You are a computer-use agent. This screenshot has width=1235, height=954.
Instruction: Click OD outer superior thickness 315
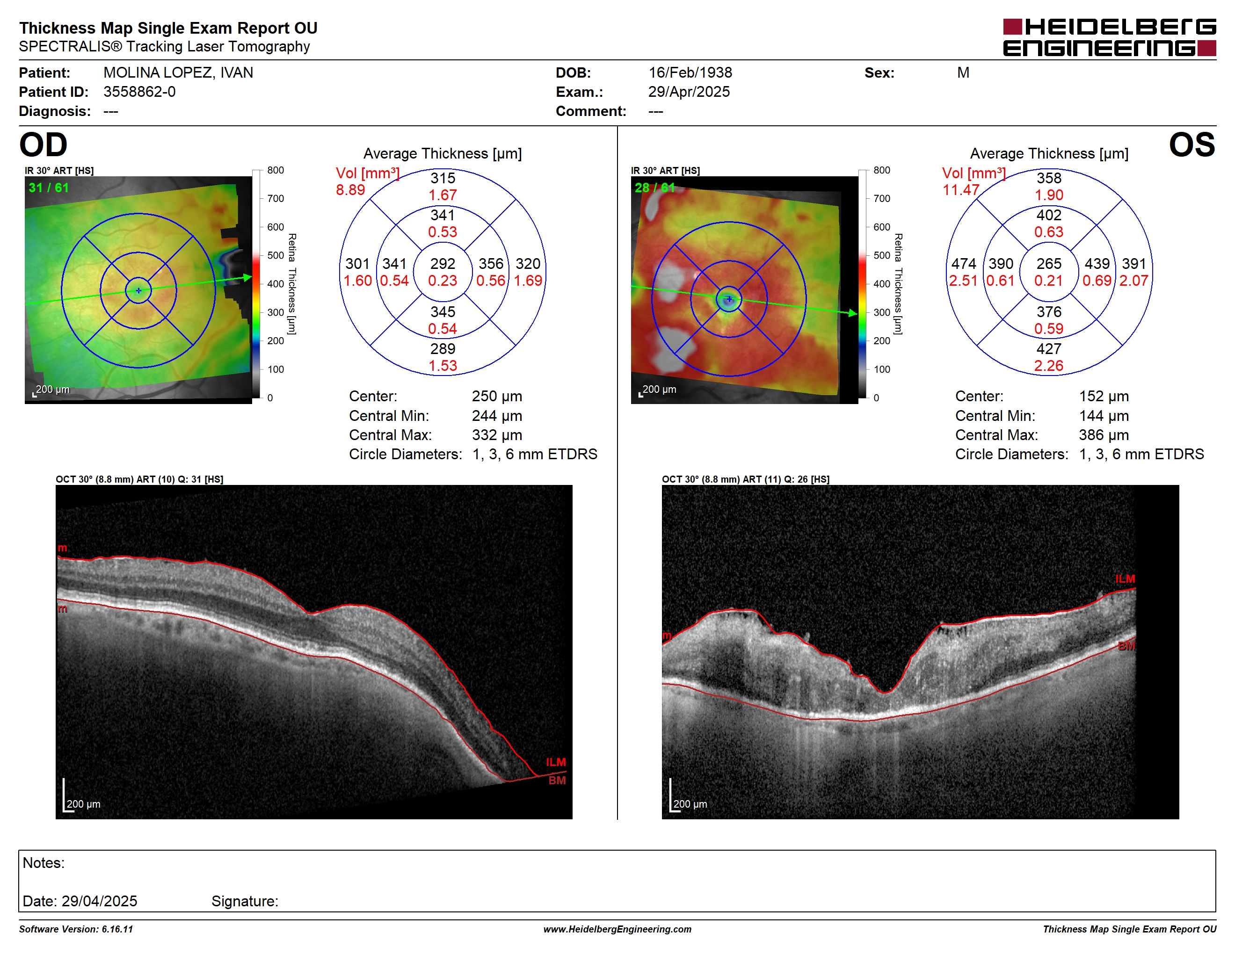443,178
